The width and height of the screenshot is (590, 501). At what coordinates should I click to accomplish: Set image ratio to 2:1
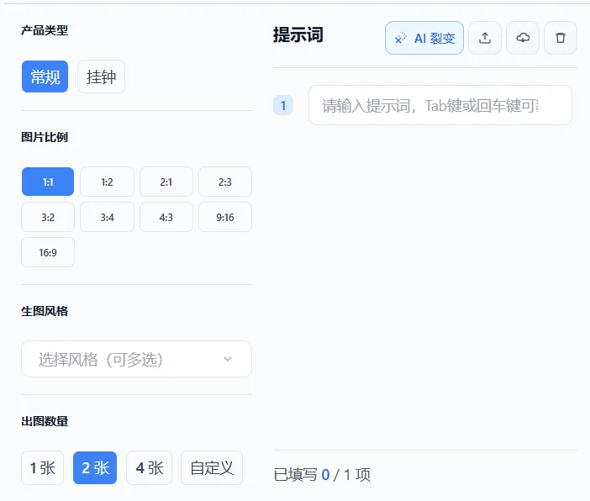click(x=166, y=182)
